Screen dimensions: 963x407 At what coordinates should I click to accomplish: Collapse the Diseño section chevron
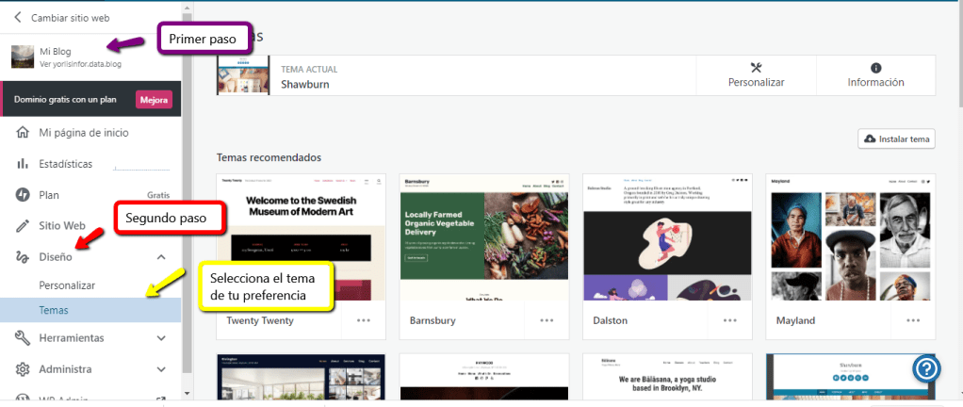161,257
